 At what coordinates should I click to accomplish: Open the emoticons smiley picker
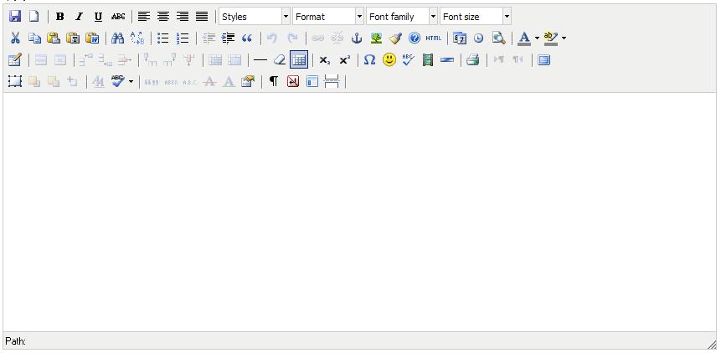coord(389,59)
